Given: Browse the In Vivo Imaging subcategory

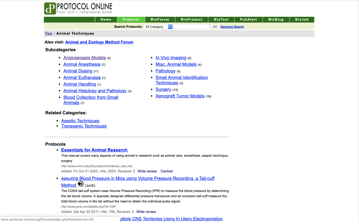Looking at the screenshot, I should pyautogui.click(x=171, y=58).
